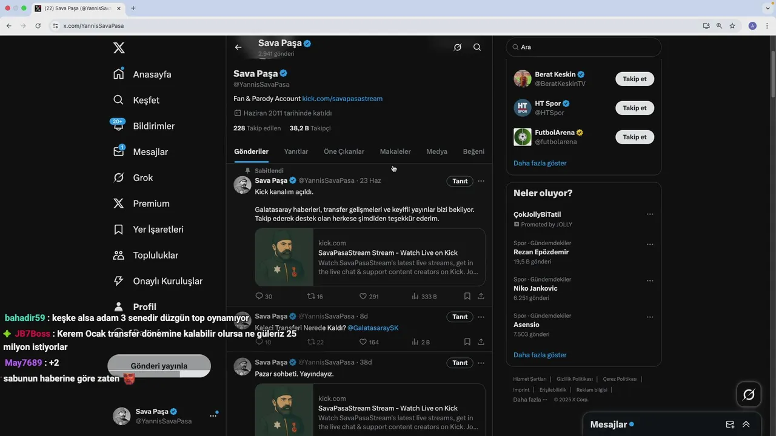Open Grok from the sidebar
The image size is (776, 436).
tap(133, 177)
